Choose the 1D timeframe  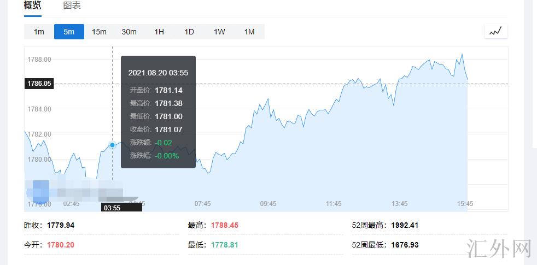tap(189, 32)
